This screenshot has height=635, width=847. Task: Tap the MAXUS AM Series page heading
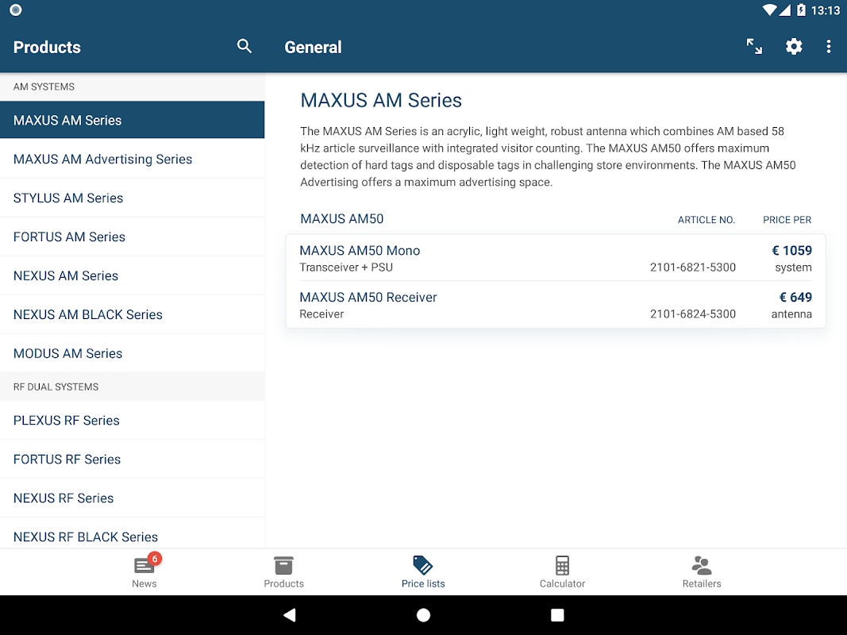point(381,101)
